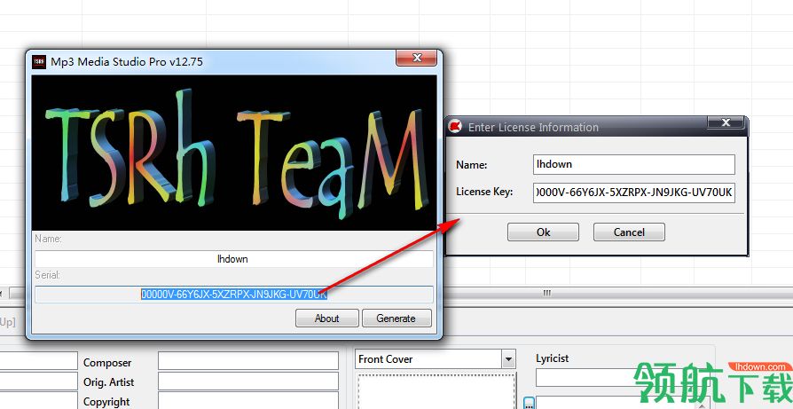The width and height of the screenshot is (793, 409).
Task: Click the License Key label
Action: (x=484, y=192)
